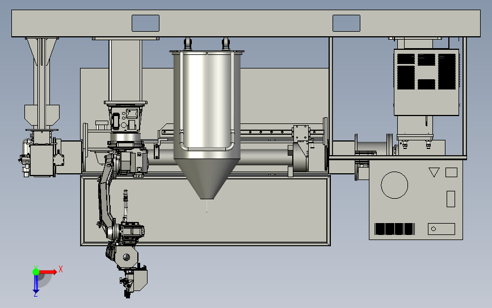
Task: Select the left rectangular cutout in top beam
Action: point(146,23)
